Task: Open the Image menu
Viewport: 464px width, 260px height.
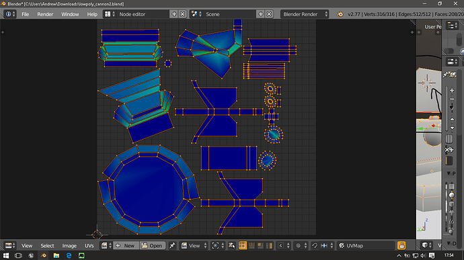Action: pyautogui.click(x=69, y=246)
